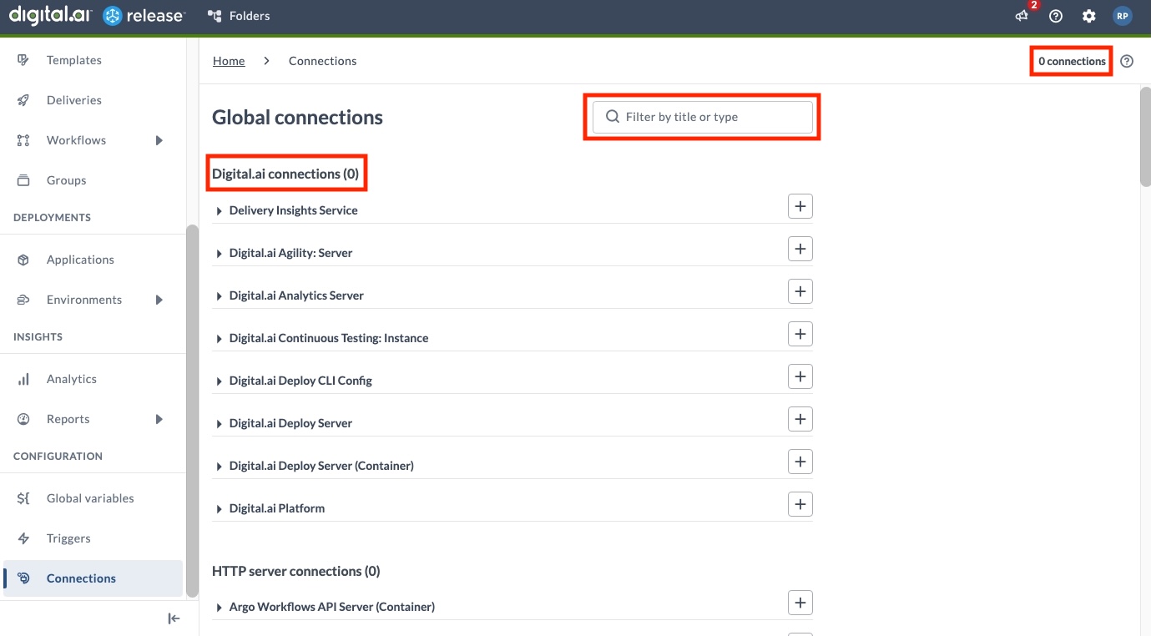1151x636 pixels.
Task: Click the Home breadcrumb link
Action: (228, 60)
